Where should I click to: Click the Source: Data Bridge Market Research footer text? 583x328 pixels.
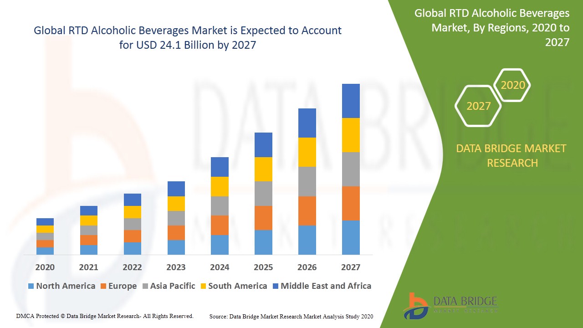pyautogui.click(x=291, y=316)
